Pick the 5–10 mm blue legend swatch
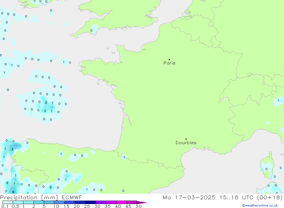The width and height of the screenshot is (284, 208). (49, 202)
